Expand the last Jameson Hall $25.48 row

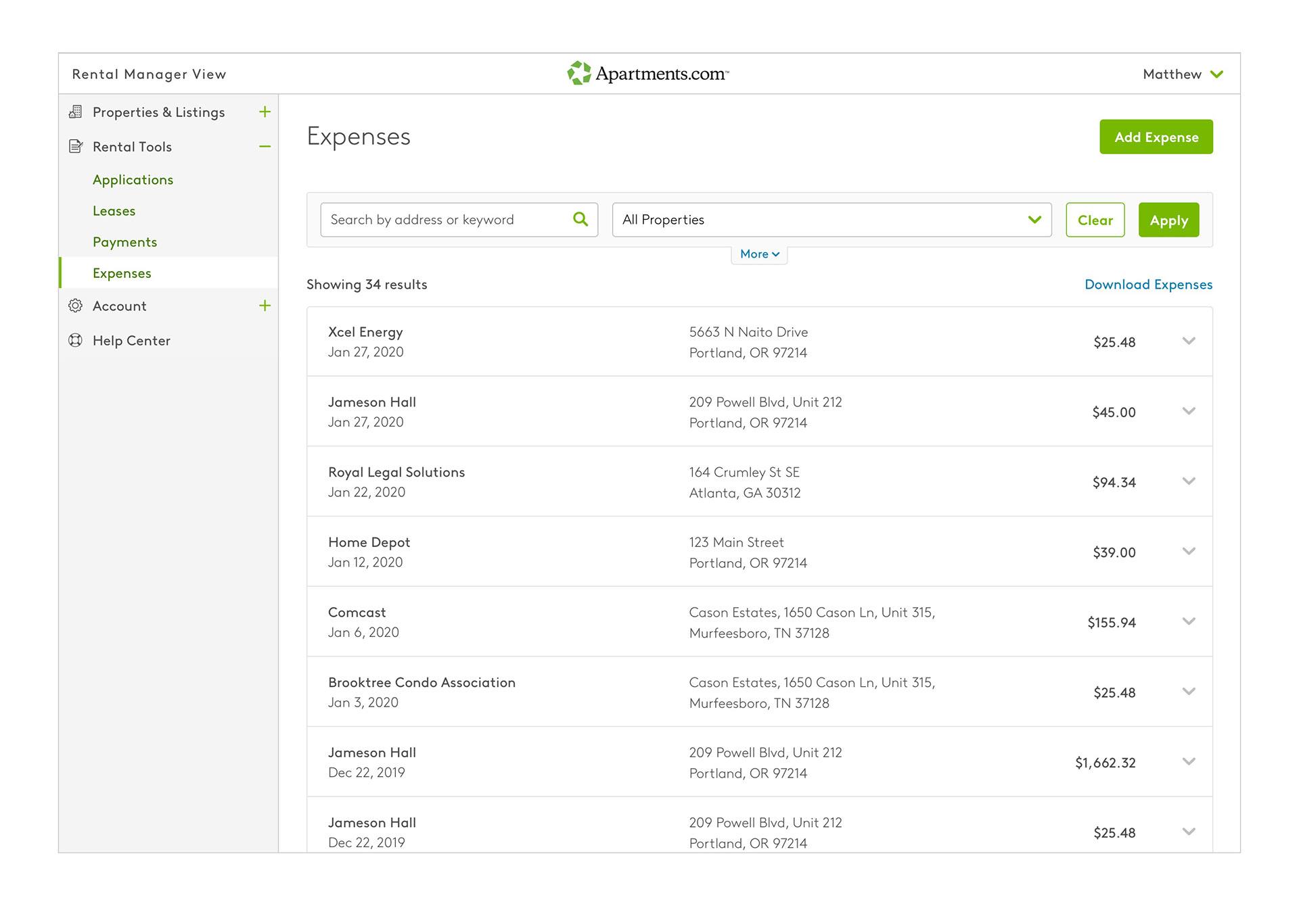[x=1189, y=832]
